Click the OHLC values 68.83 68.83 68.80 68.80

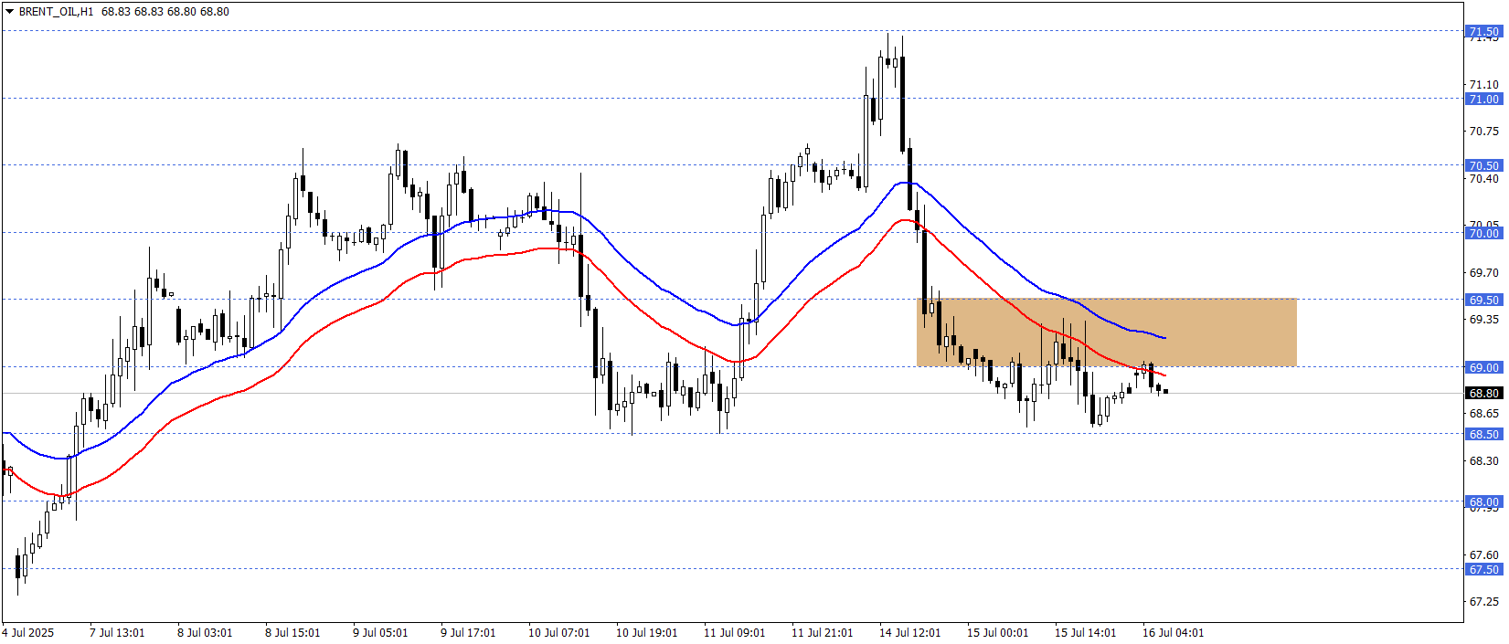click(x=165, y=12)
